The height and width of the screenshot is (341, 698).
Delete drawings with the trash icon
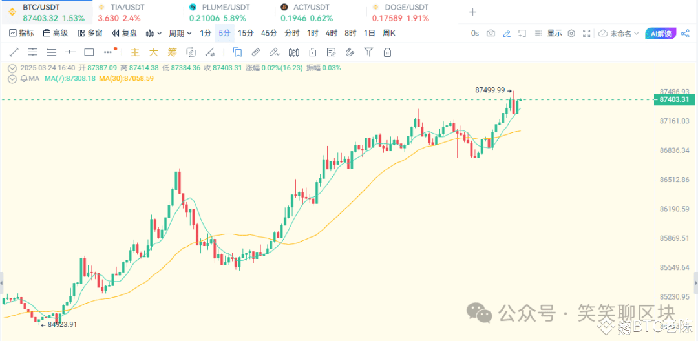pos(388,52)
